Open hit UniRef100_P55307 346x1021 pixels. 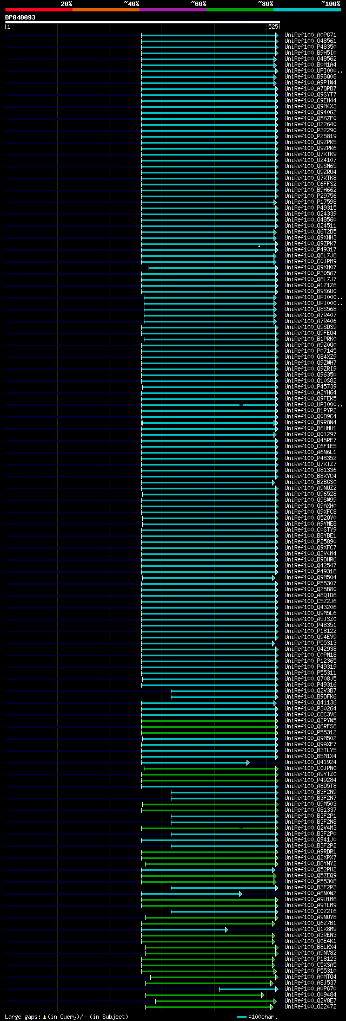pos(310,583)
